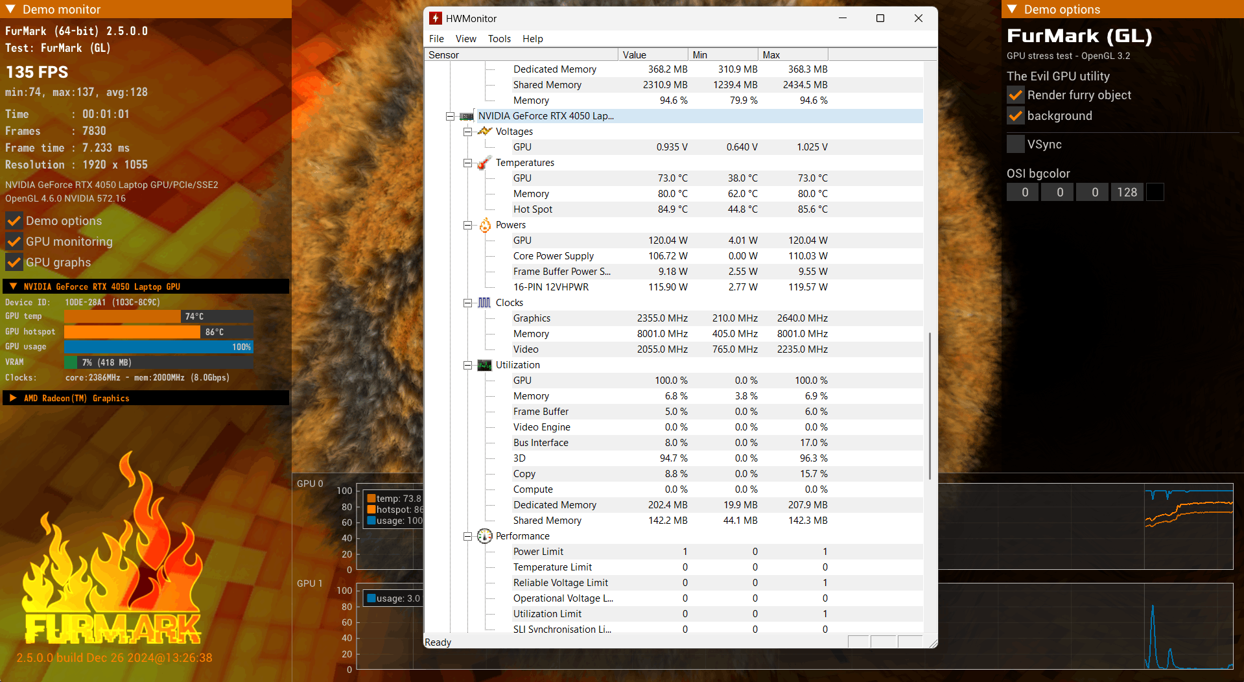Click the first OSI bgcolor red value field
Viewport: 1244px width, 682px height.
tap(1023, 192)
